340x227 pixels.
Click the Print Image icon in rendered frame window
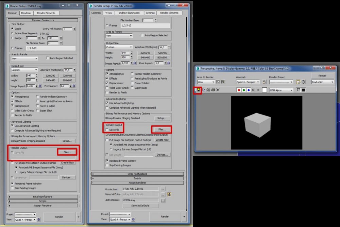click(x=213, y=90)
